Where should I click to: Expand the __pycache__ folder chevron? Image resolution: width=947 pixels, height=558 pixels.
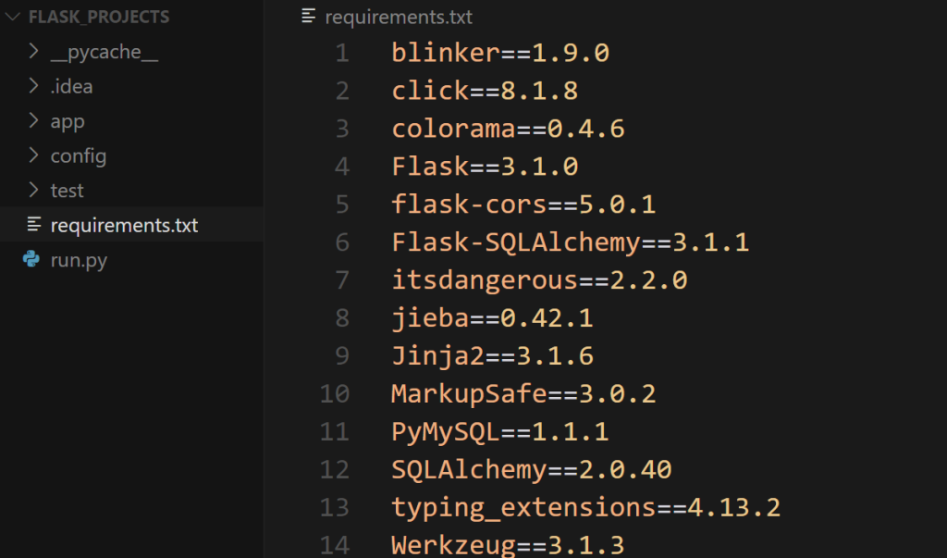click(x=33, y=52)
